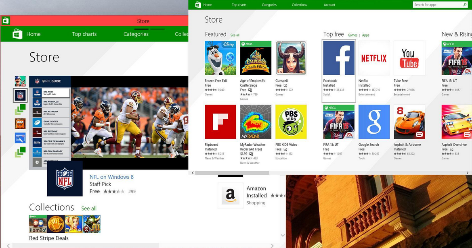Click the Staff Pick label

tap(100, 184)
